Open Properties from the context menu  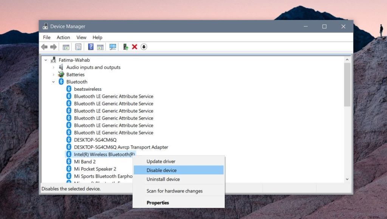click(x=158, y=203)
